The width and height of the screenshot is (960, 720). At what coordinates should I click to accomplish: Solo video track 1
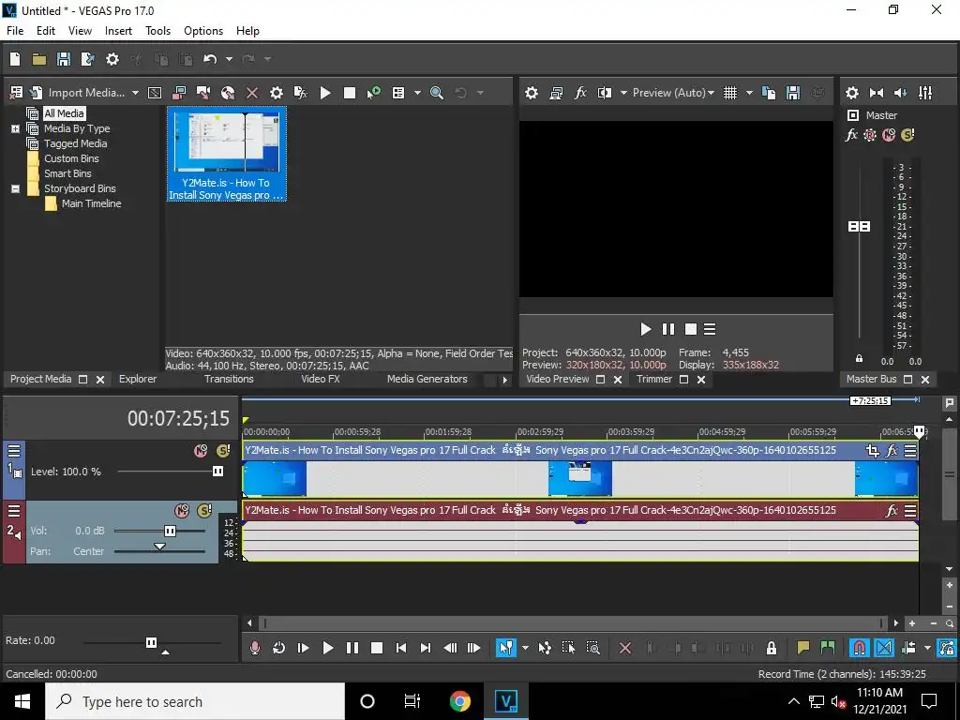223,451
